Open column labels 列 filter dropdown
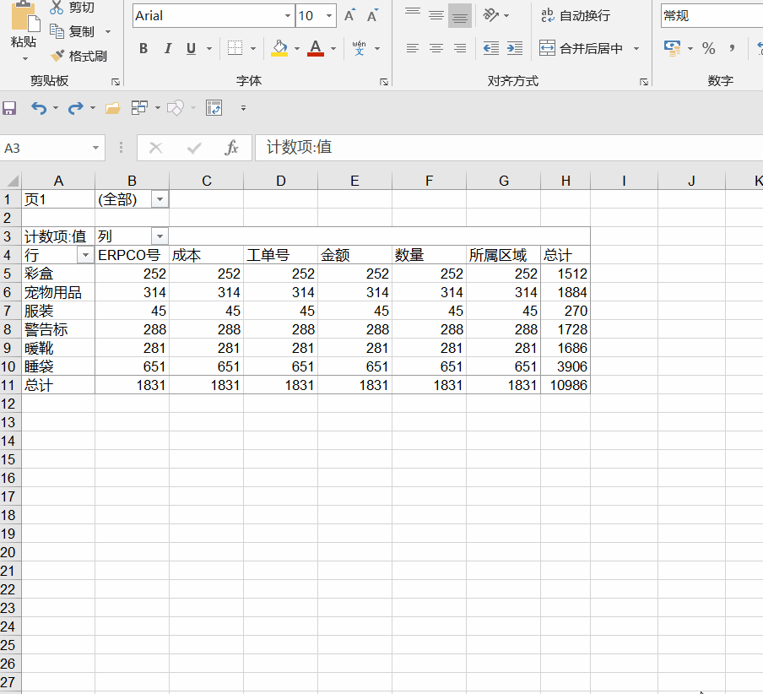 160,236
